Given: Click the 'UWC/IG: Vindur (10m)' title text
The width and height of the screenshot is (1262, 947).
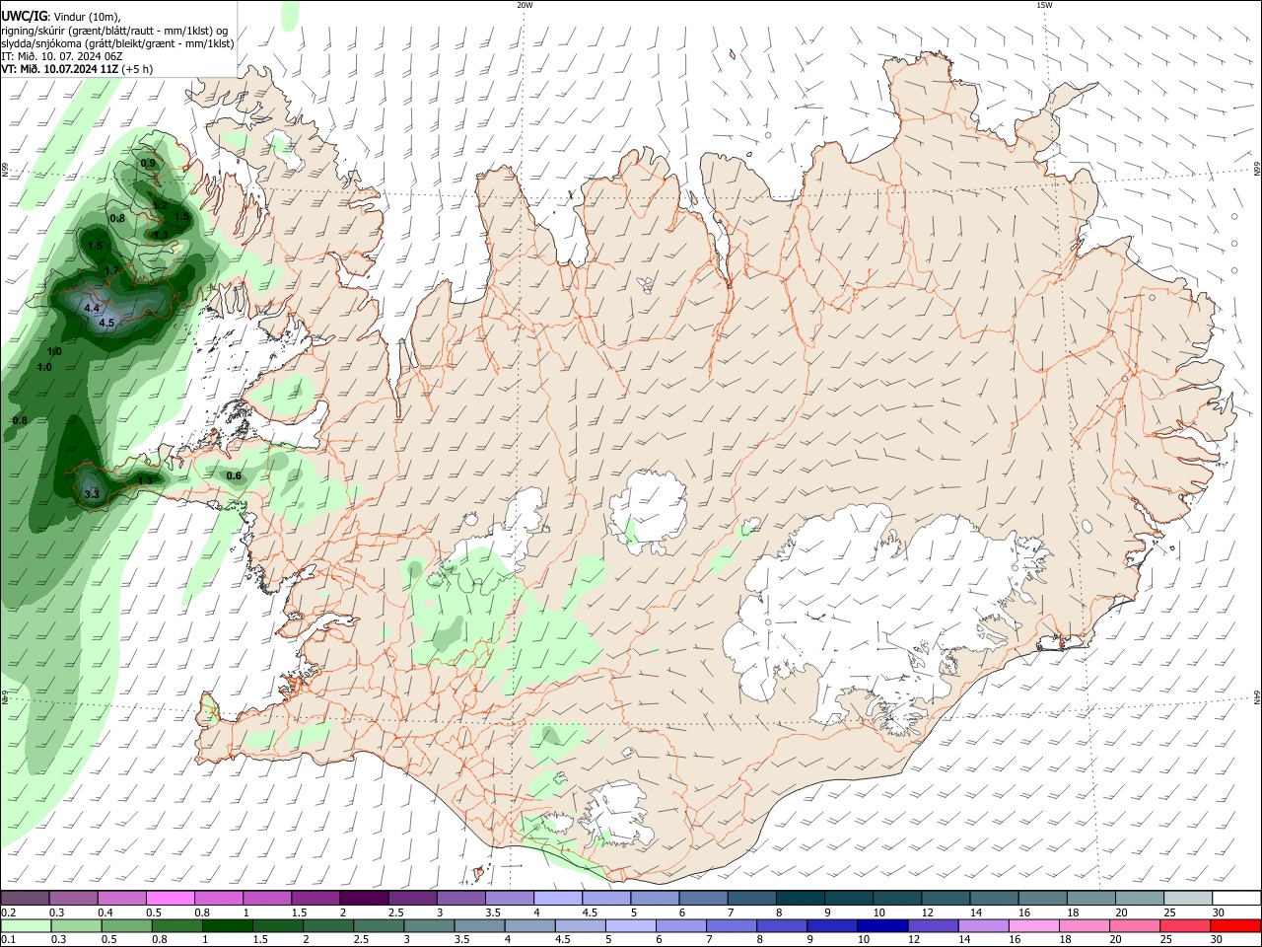Looking at the screenshot, I should tap(60, 16).
